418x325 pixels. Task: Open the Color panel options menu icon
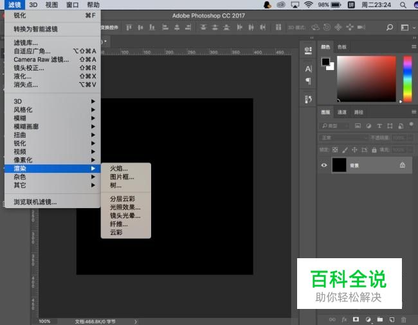point(414,47)
